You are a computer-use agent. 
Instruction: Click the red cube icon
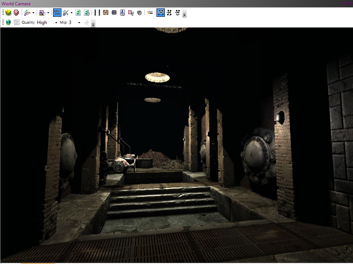[x=16, y=13]
